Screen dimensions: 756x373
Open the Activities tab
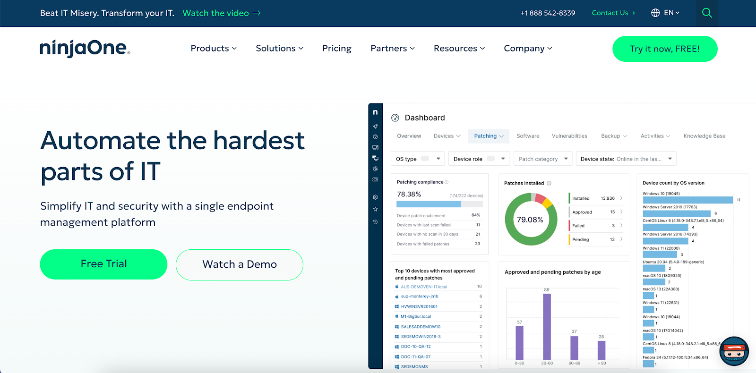coord(655,136)
